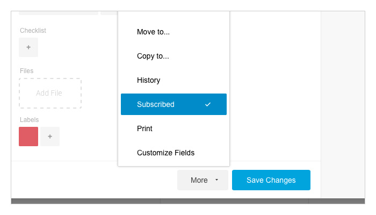Click the More button caret arrow
376x215 pixels.
tap(217, 180)
